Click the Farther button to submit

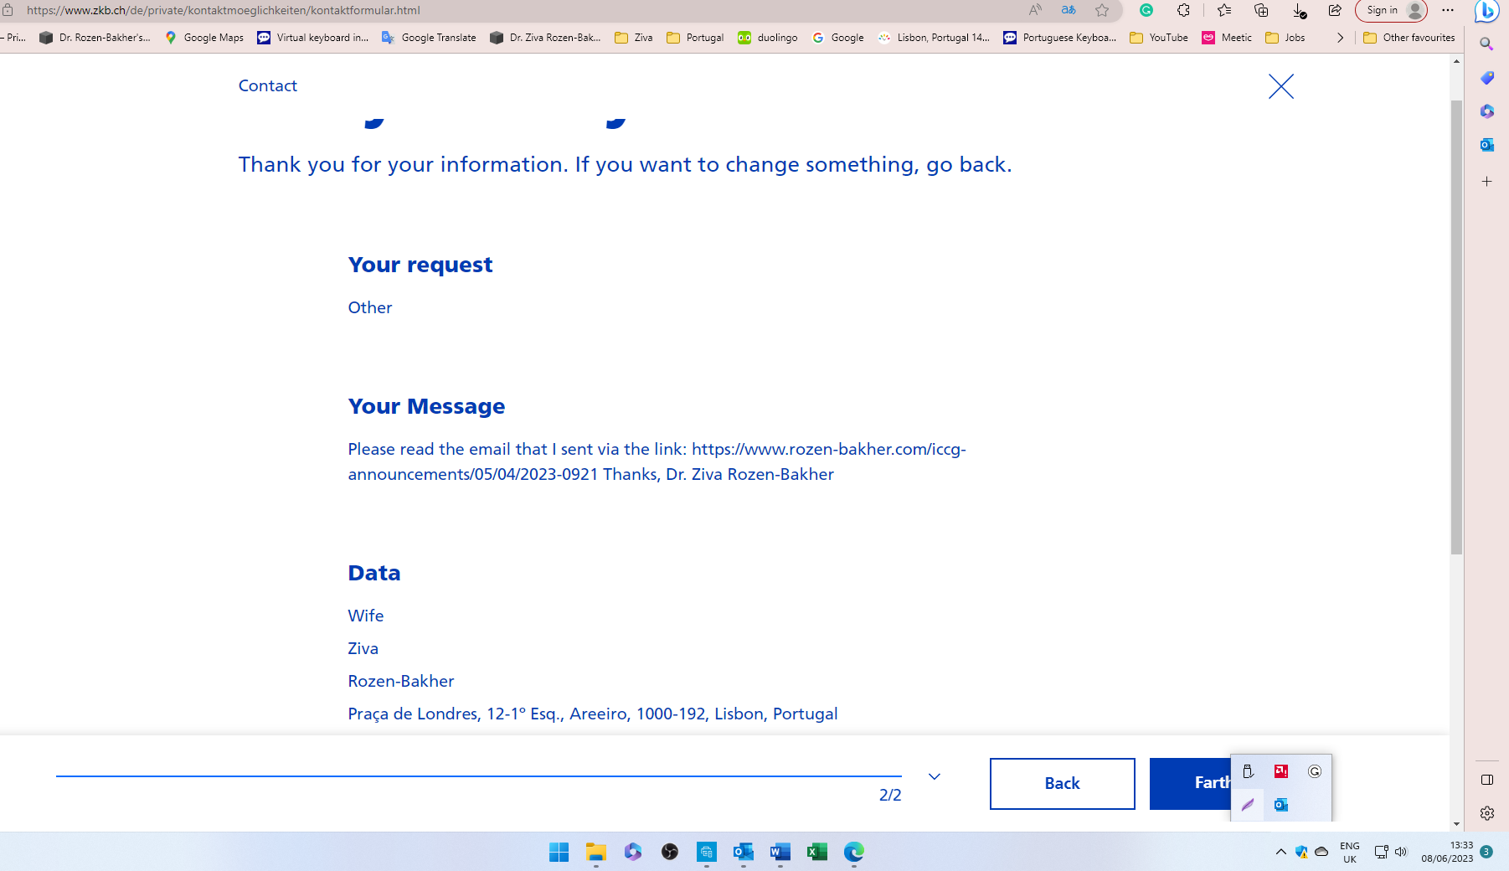coord(1190,783)
